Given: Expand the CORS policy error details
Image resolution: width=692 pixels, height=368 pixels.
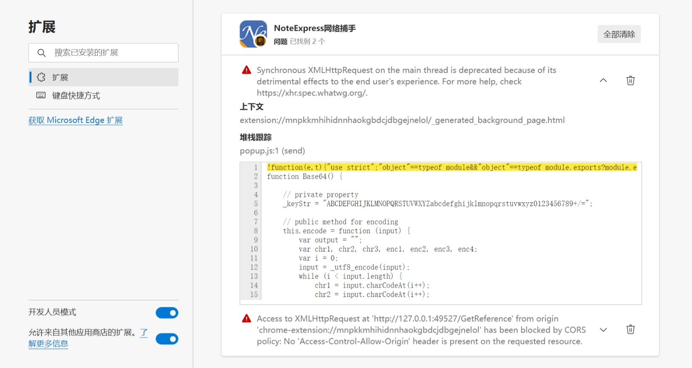Looking at the screenshot, I should click(x=603, y=329).
